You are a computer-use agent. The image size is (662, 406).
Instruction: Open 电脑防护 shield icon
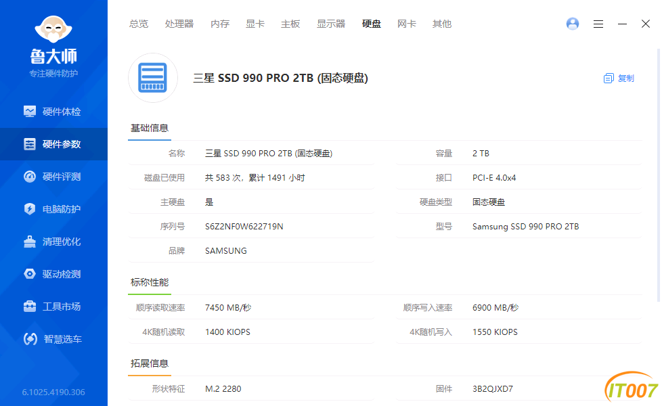click(30, 209)
